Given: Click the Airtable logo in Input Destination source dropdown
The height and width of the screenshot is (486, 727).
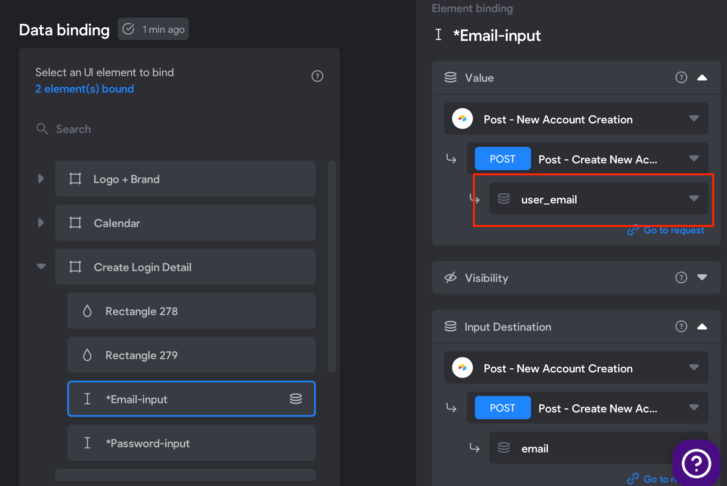Looking at the screenshot, I should point(462,368).
